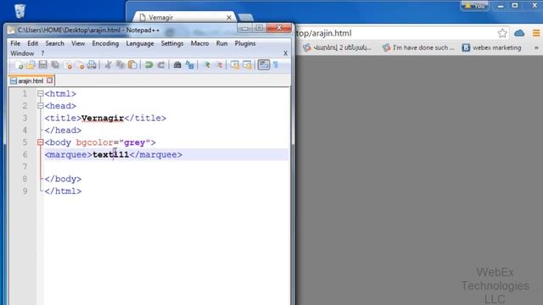Click the Print icon in toolbar
The height and width of the screenshot is (305, 543).
[92, 64]
